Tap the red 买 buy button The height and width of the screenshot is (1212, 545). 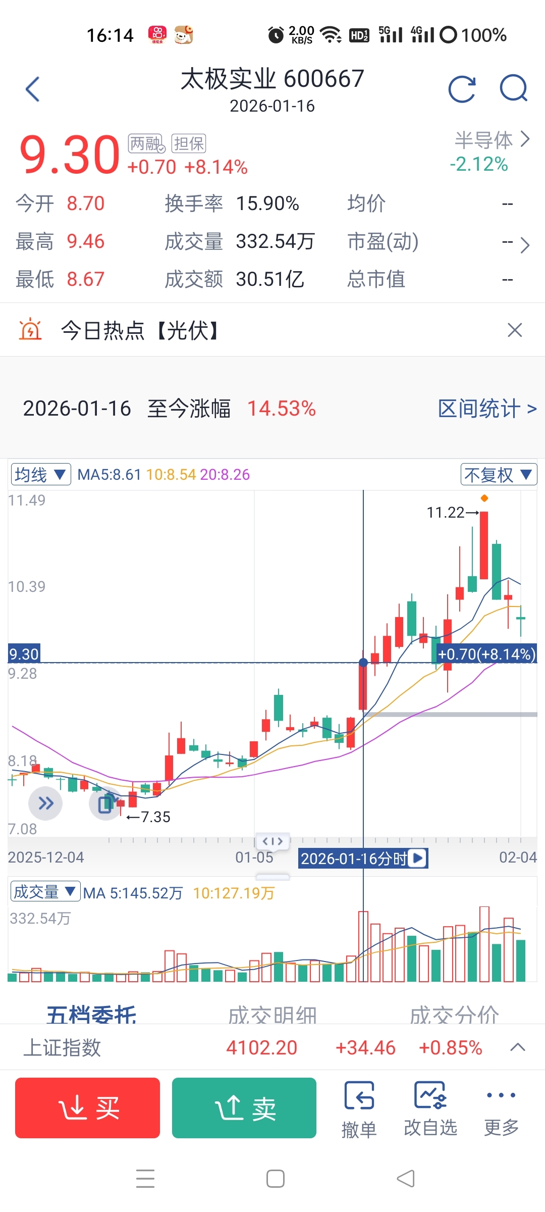click(x=88, y=1108)
